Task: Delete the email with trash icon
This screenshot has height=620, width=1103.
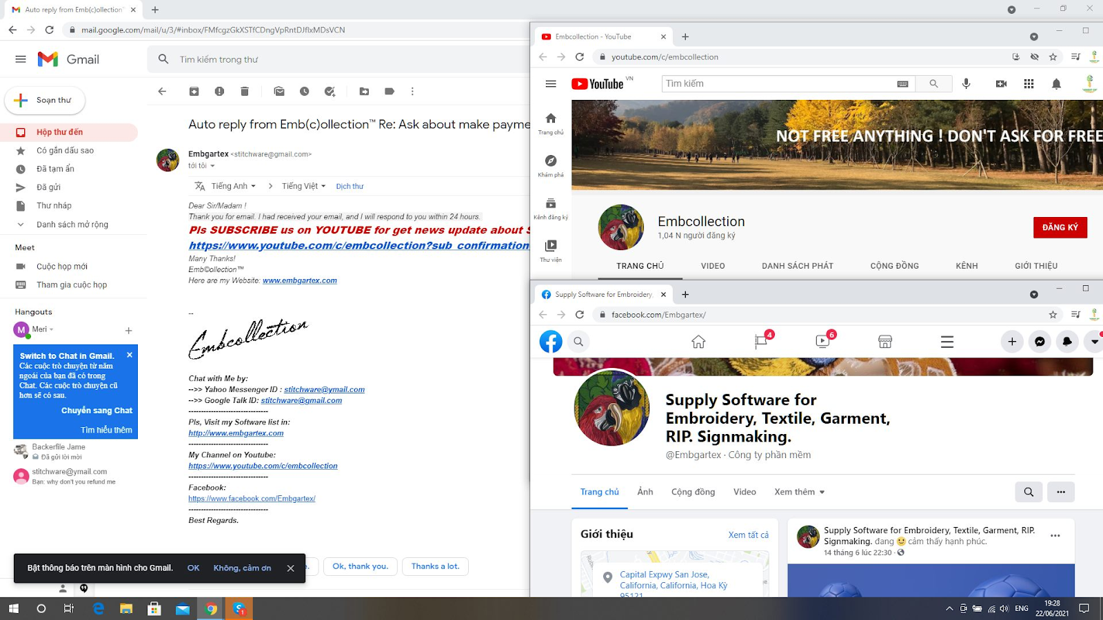Action: tap(244, 91)
